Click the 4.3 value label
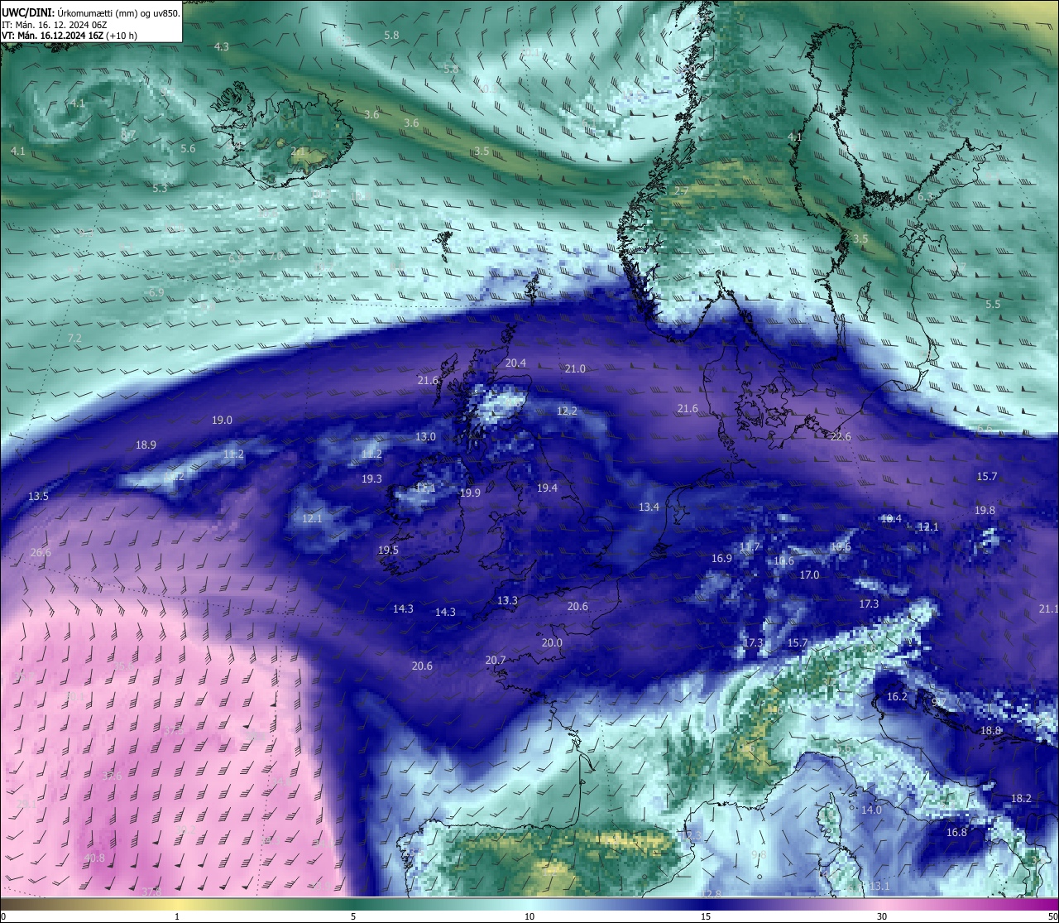Screen dimensions: 1059x923 pos(222,47)
